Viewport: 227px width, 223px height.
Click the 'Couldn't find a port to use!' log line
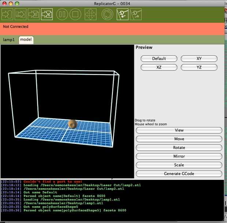point(53,182)
